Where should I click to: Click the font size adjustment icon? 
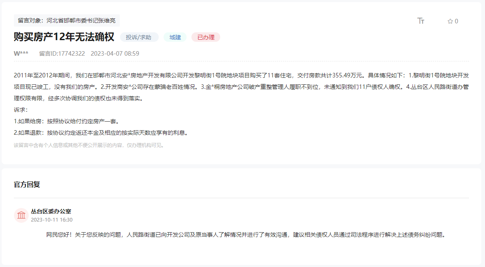421,21
